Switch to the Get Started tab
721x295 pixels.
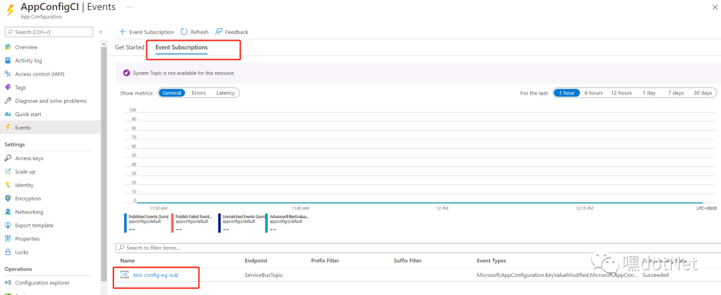[x=130, y=47]
